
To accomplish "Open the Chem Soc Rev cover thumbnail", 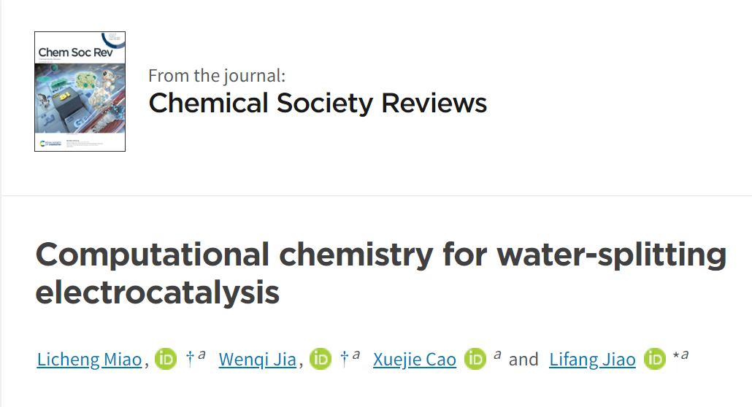I will coord(80,92).
